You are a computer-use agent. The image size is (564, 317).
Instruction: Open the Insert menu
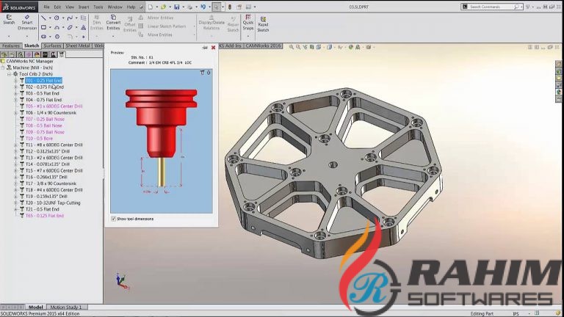84,7
